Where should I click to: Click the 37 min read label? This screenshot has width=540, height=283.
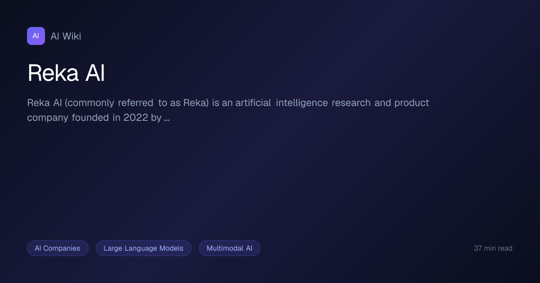pos(493,248)
